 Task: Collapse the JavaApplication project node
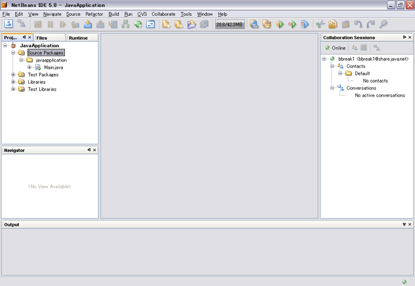click(x=5, y=46)
